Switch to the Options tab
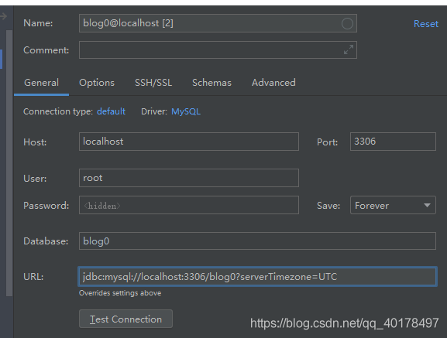Image resolution: width=447 pixels, height=338 pixels. (x=97, y=83)
